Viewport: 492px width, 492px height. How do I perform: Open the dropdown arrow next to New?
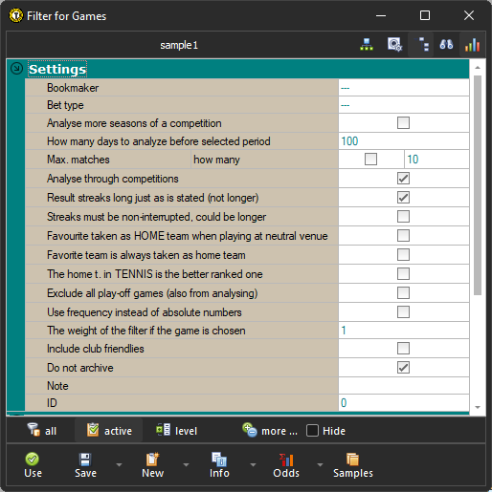tap(186, 465)
